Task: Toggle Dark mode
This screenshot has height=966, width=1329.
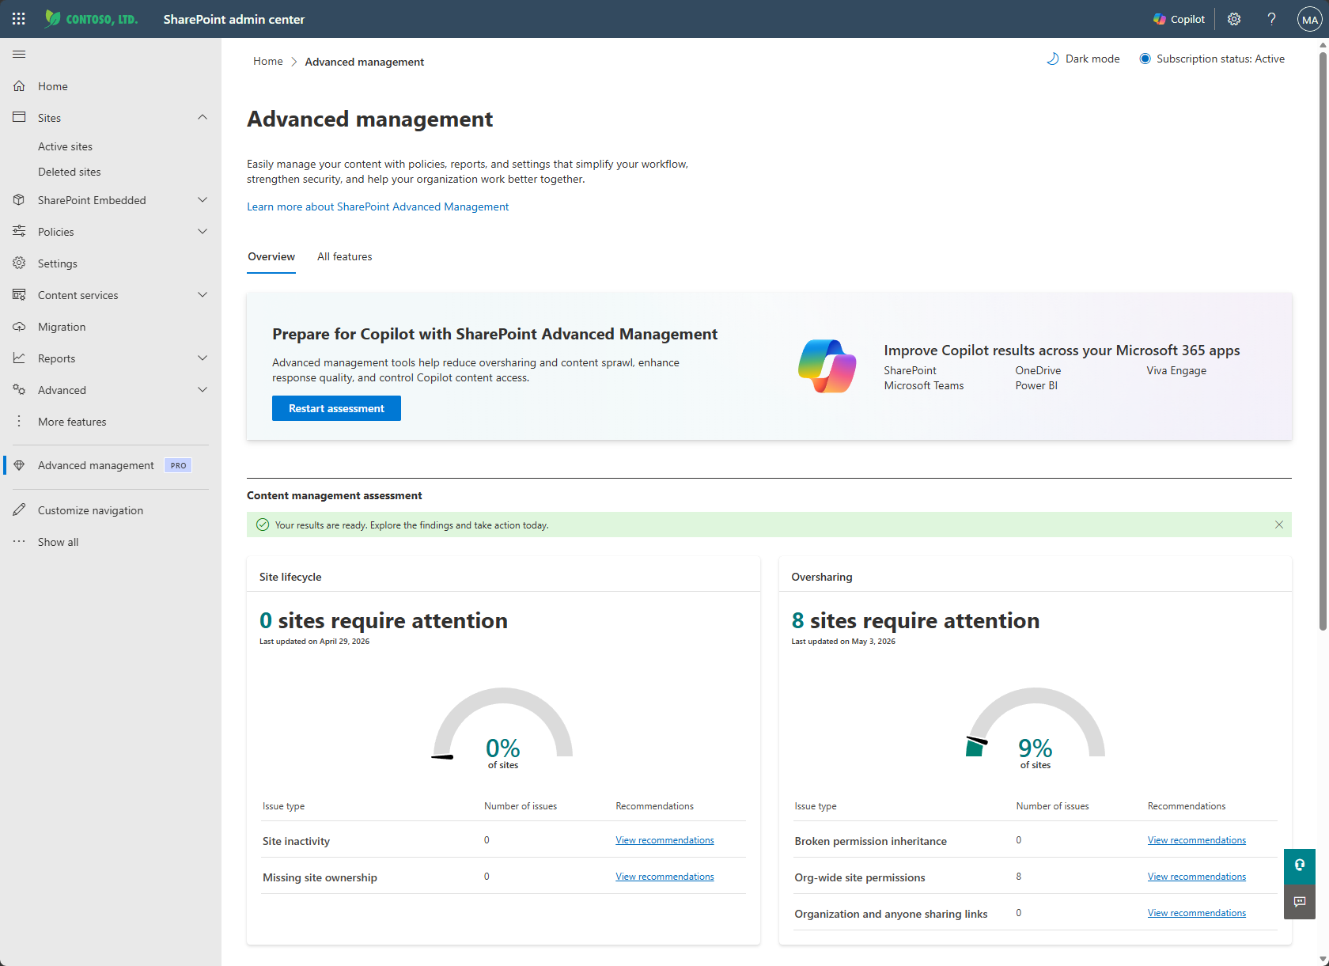Action: pos(1083,59)
